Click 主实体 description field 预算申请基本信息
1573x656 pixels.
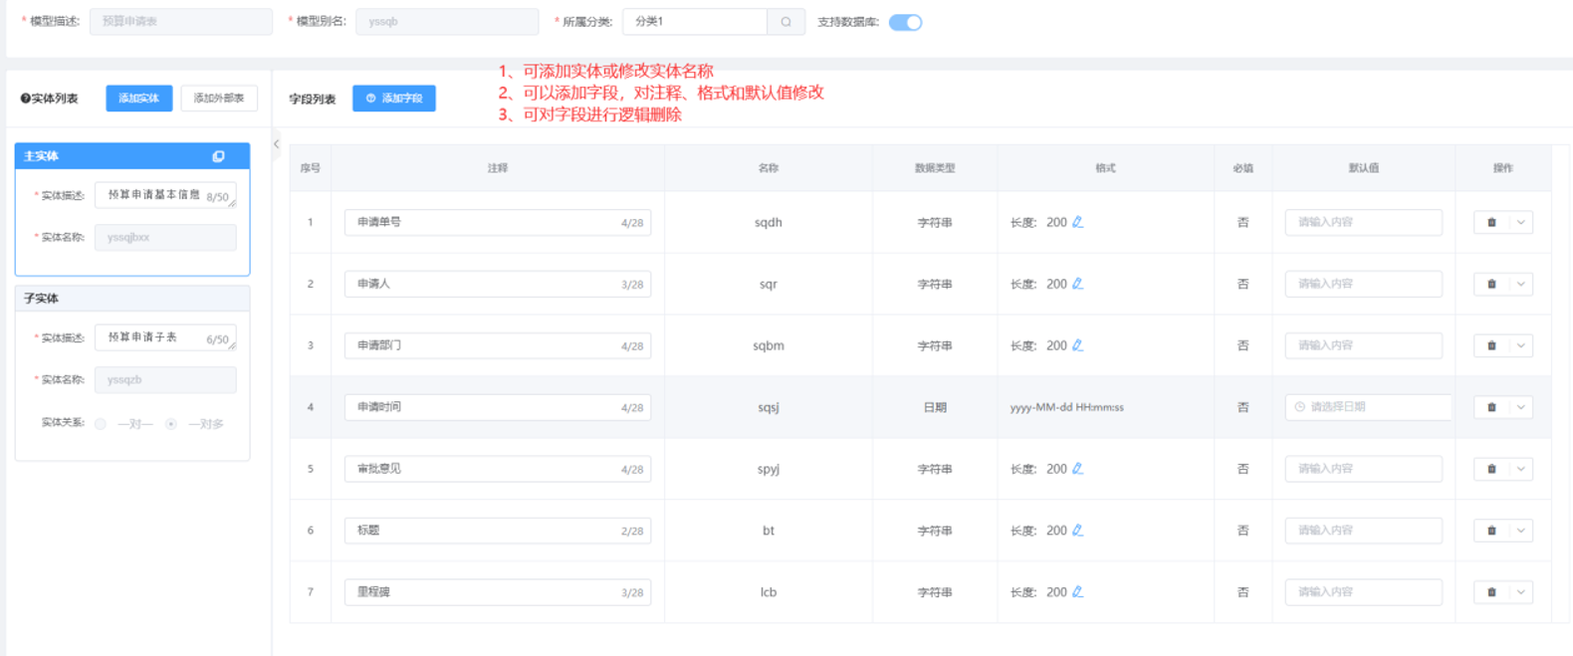pyautogui.click(x=165, y=195)
